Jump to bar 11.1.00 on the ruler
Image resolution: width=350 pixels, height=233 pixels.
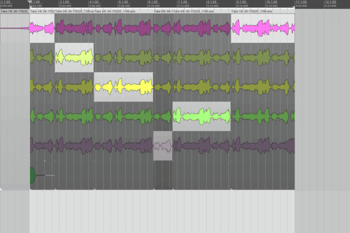301,2
